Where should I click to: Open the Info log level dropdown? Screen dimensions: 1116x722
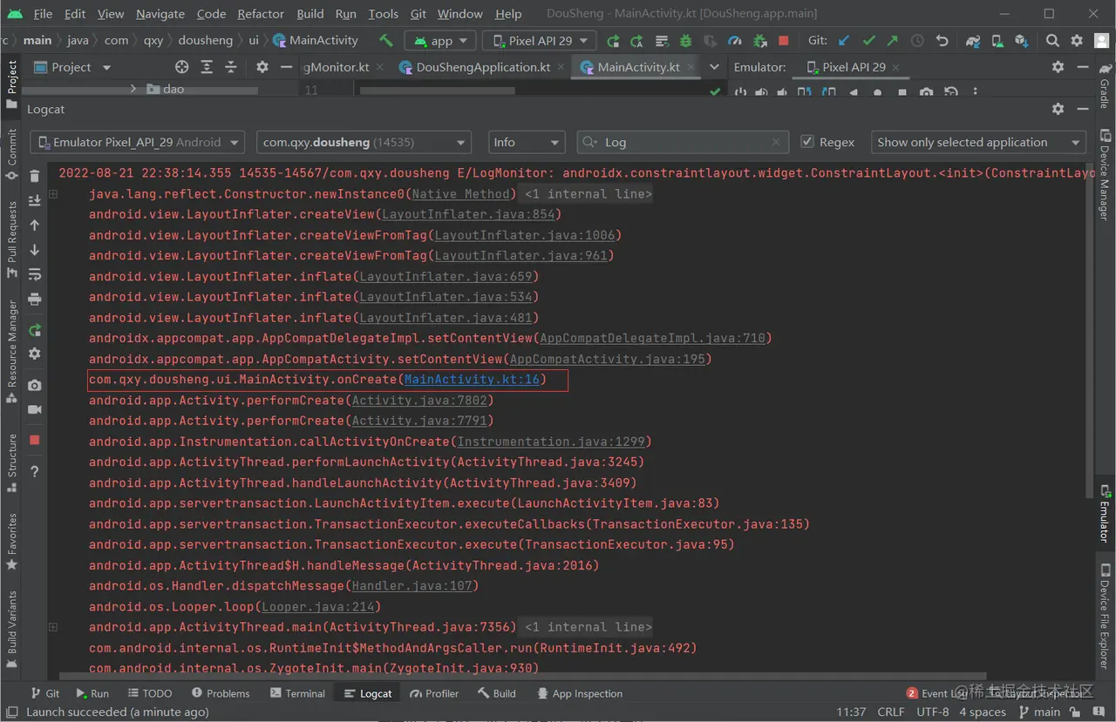click(527, 142)
